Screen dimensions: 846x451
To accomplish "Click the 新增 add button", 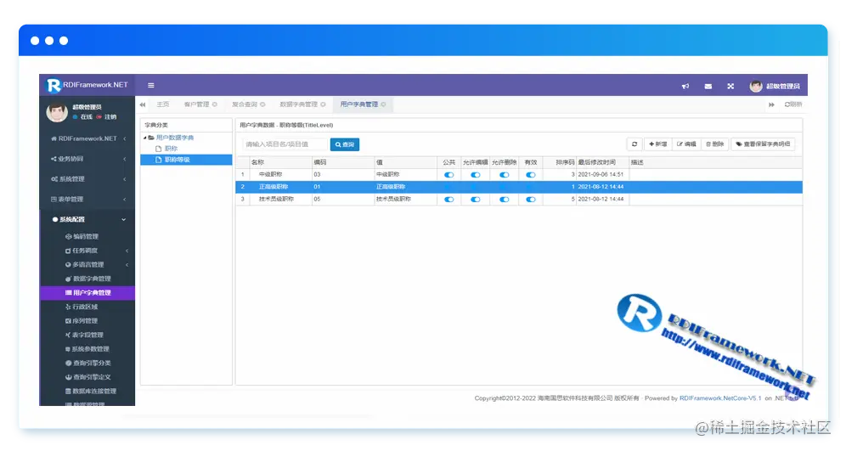I will point(657,144).
